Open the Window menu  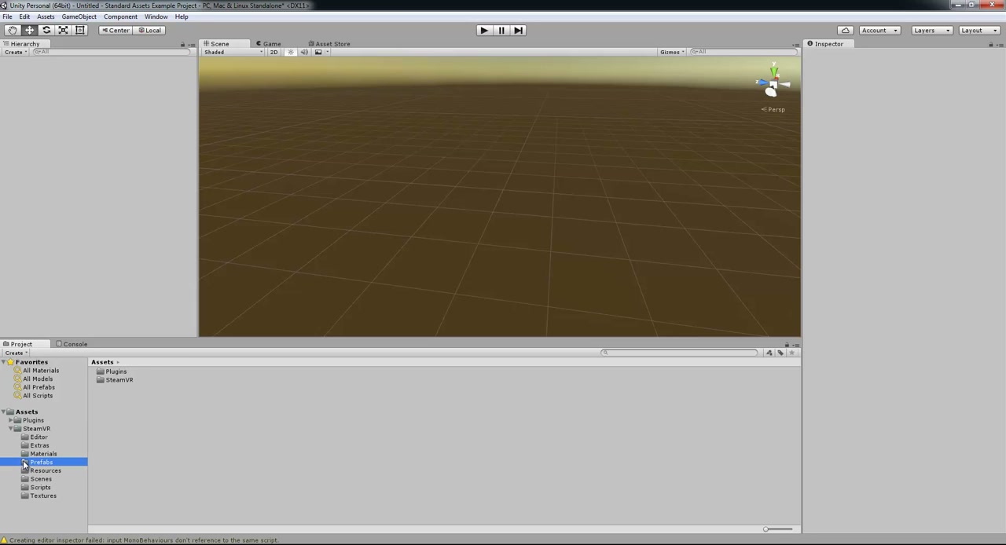156,16
